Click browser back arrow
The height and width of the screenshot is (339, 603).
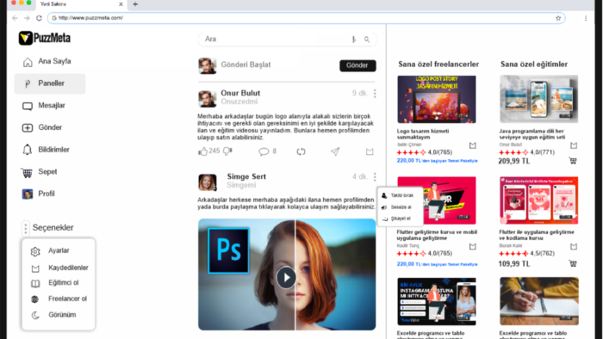[15, 18]
